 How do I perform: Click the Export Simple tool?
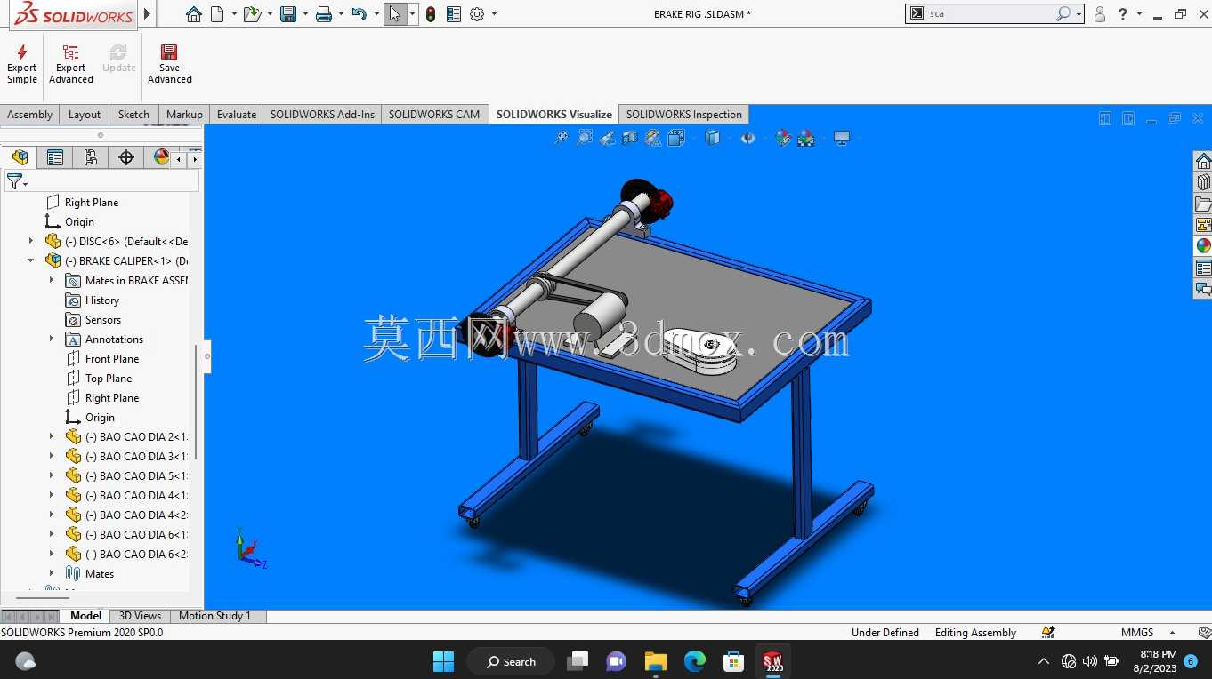pyautogui.click(x=22, y=63)
